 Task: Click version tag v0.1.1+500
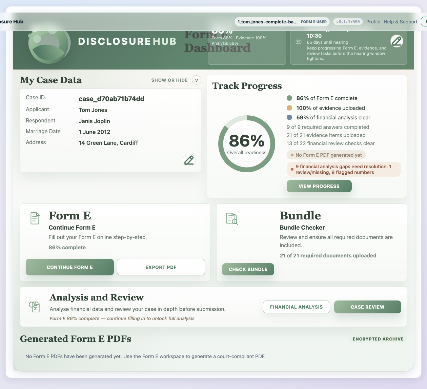click(348, 22)
